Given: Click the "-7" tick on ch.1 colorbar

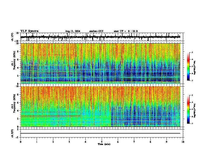Looking at the screenshot, I should (192, 81).
